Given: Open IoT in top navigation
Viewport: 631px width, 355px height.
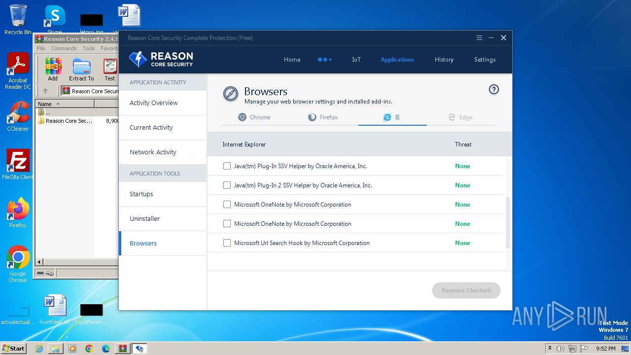Looking at the screenshot, I should pyautogui.click(x=356, y=60).
